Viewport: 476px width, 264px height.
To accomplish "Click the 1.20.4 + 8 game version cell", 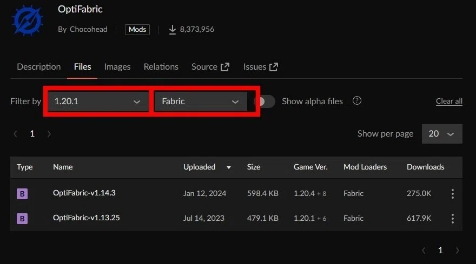I will click(310, 193).
